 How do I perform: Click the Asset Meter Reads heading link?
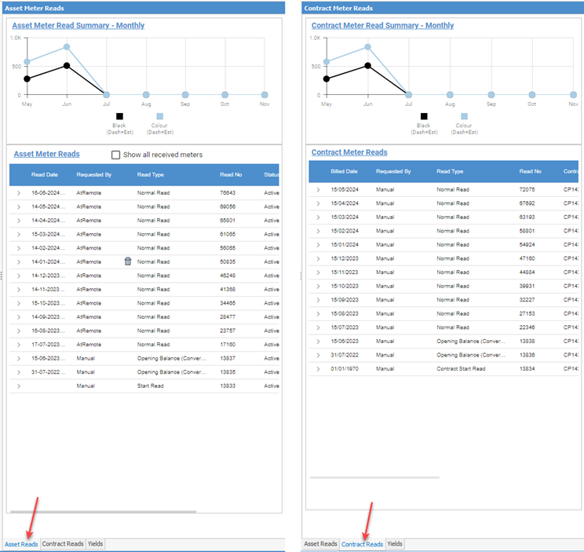46,154
